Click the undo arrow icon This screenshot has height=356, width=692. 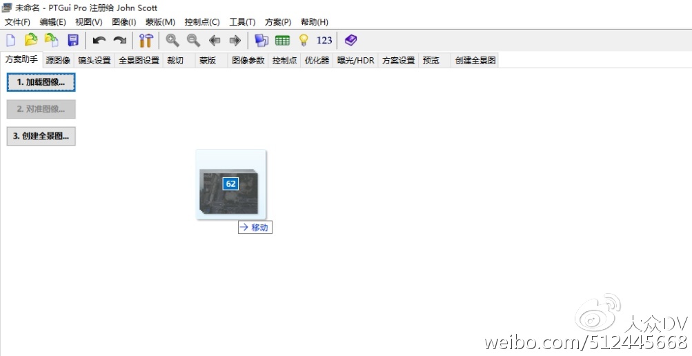(x=99, y=40)
